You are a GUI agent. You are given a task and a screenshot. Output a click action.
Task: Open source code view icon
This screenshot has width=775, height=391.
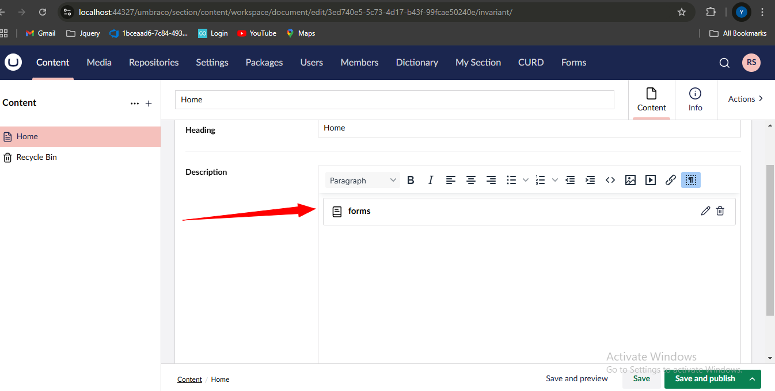point(610,180)
